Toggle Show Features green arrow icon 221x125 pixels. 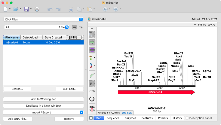click(92, 42)
